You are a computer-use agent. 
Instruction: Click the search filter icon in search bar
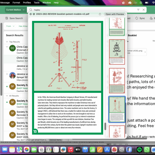(x=138, y=10)
